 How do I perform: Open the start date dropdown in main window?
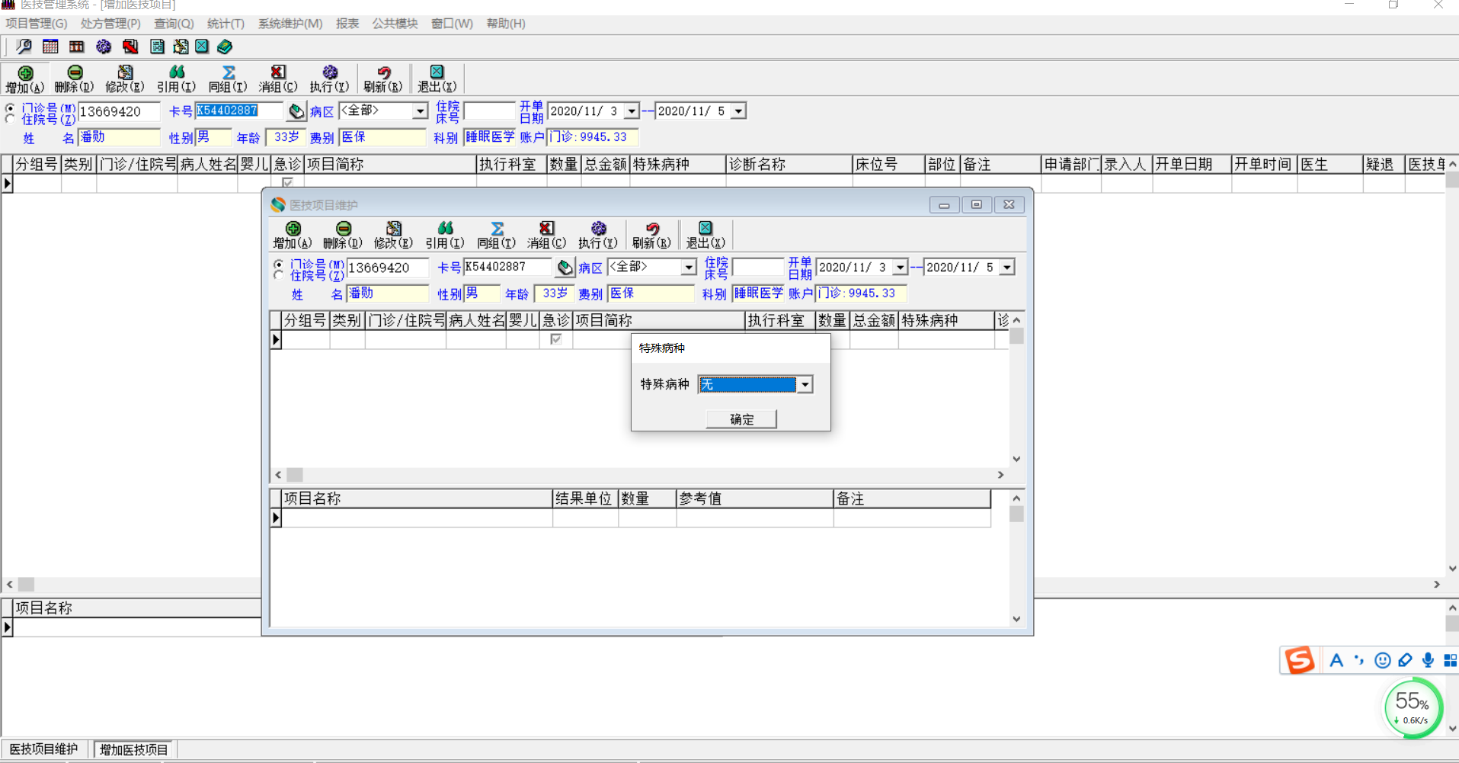632,111
